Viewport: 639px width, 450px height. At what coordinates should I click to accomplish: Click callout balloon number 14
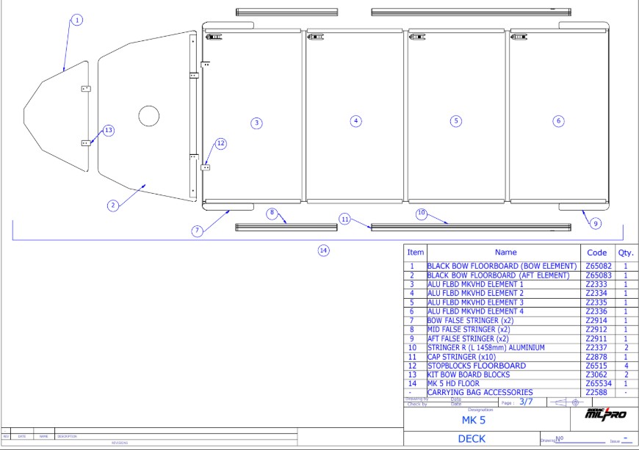click(x=323, y=250)
